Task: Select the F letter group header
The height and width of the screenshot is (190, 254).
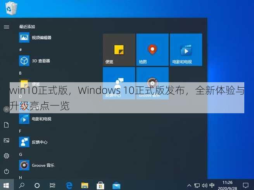Action: pyautogui.click(x=20, y=131)
